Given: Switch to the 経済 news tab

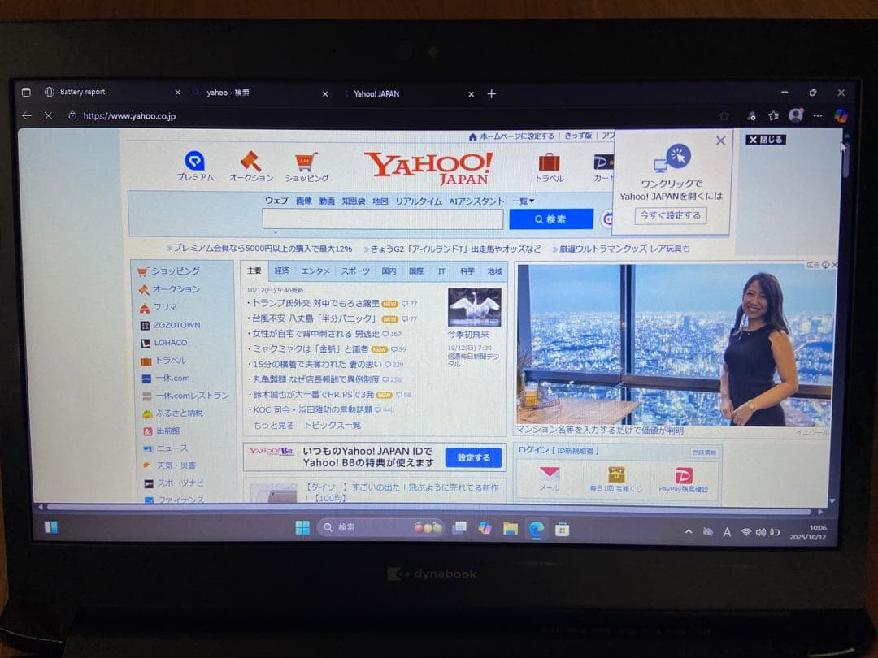Looking at the screenshot, I should click(282, 270).
